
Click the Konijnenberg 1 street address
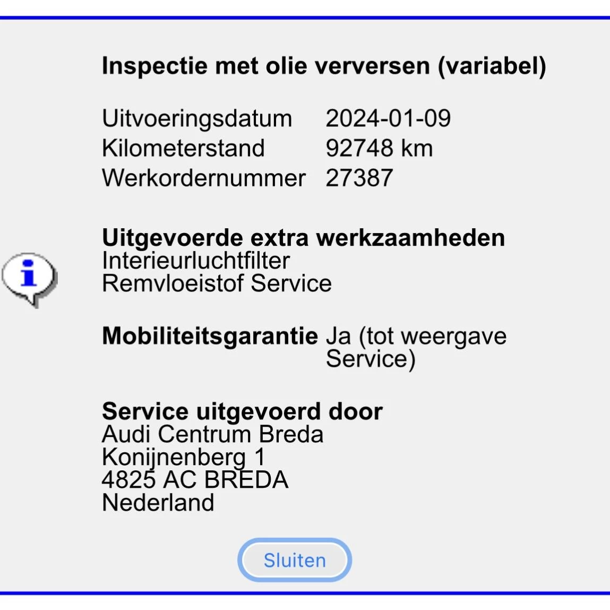(183, 457)
